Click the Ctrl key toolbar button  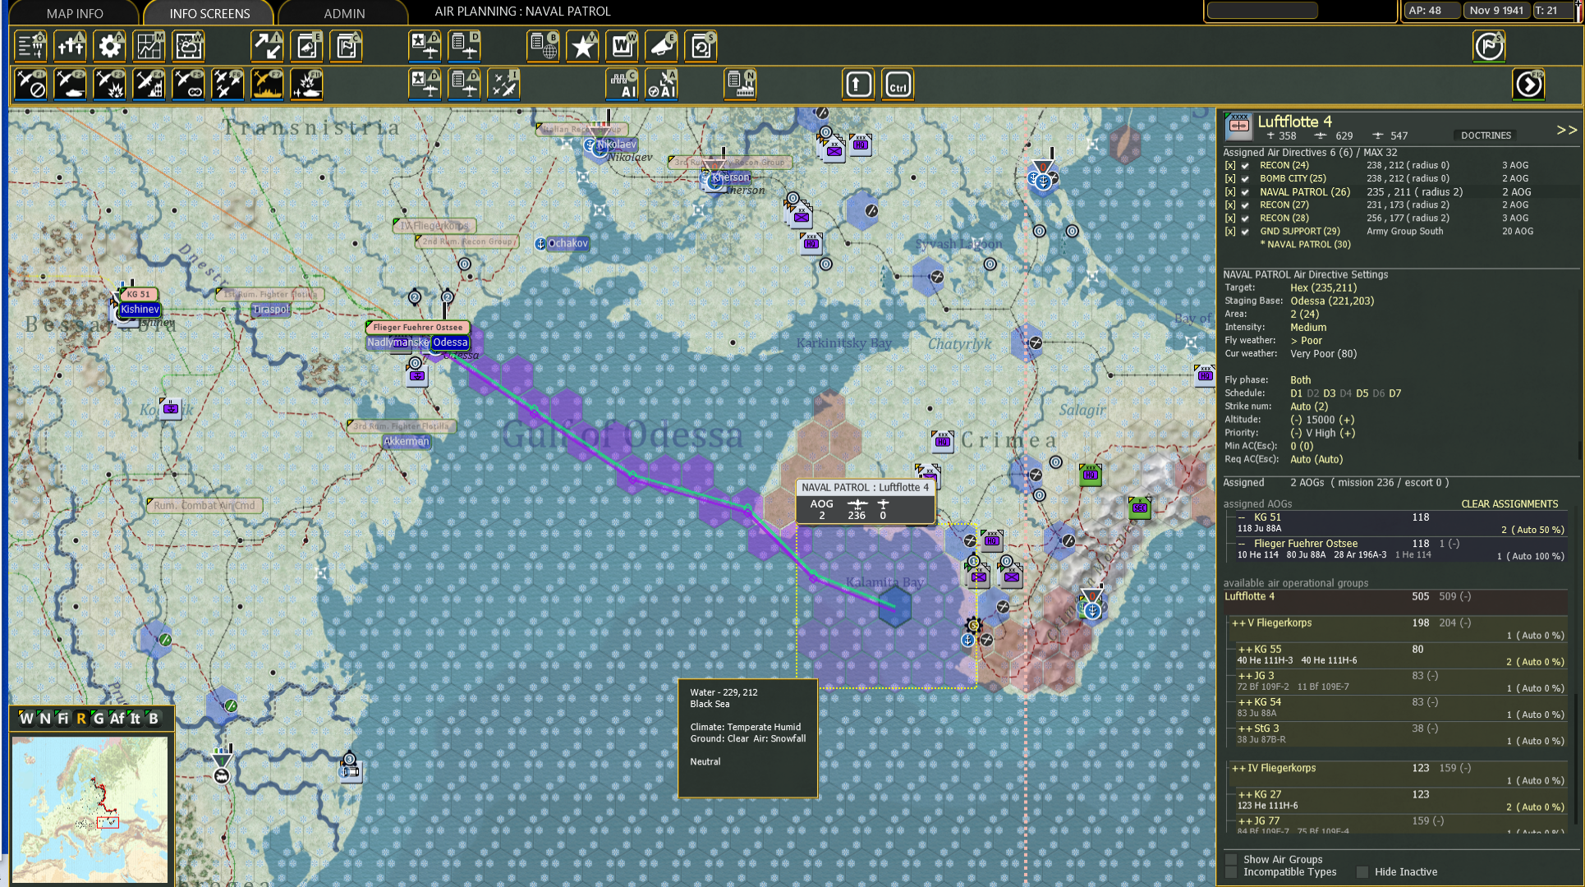pos(898,85)
